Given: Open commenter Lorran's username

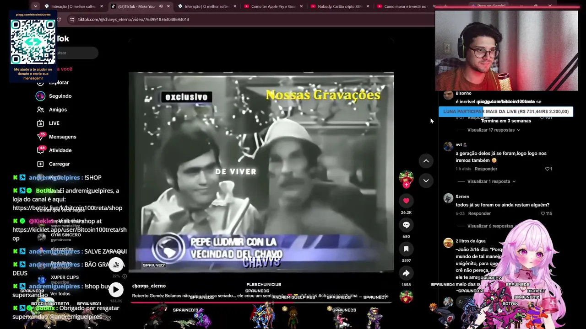Looking at the screenshot, I should (462, 196).
